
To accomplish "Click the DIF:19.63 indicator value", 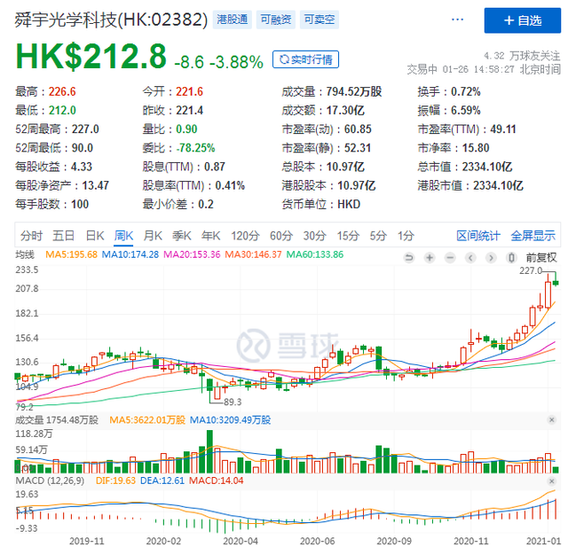I will (x=115, y=481).
